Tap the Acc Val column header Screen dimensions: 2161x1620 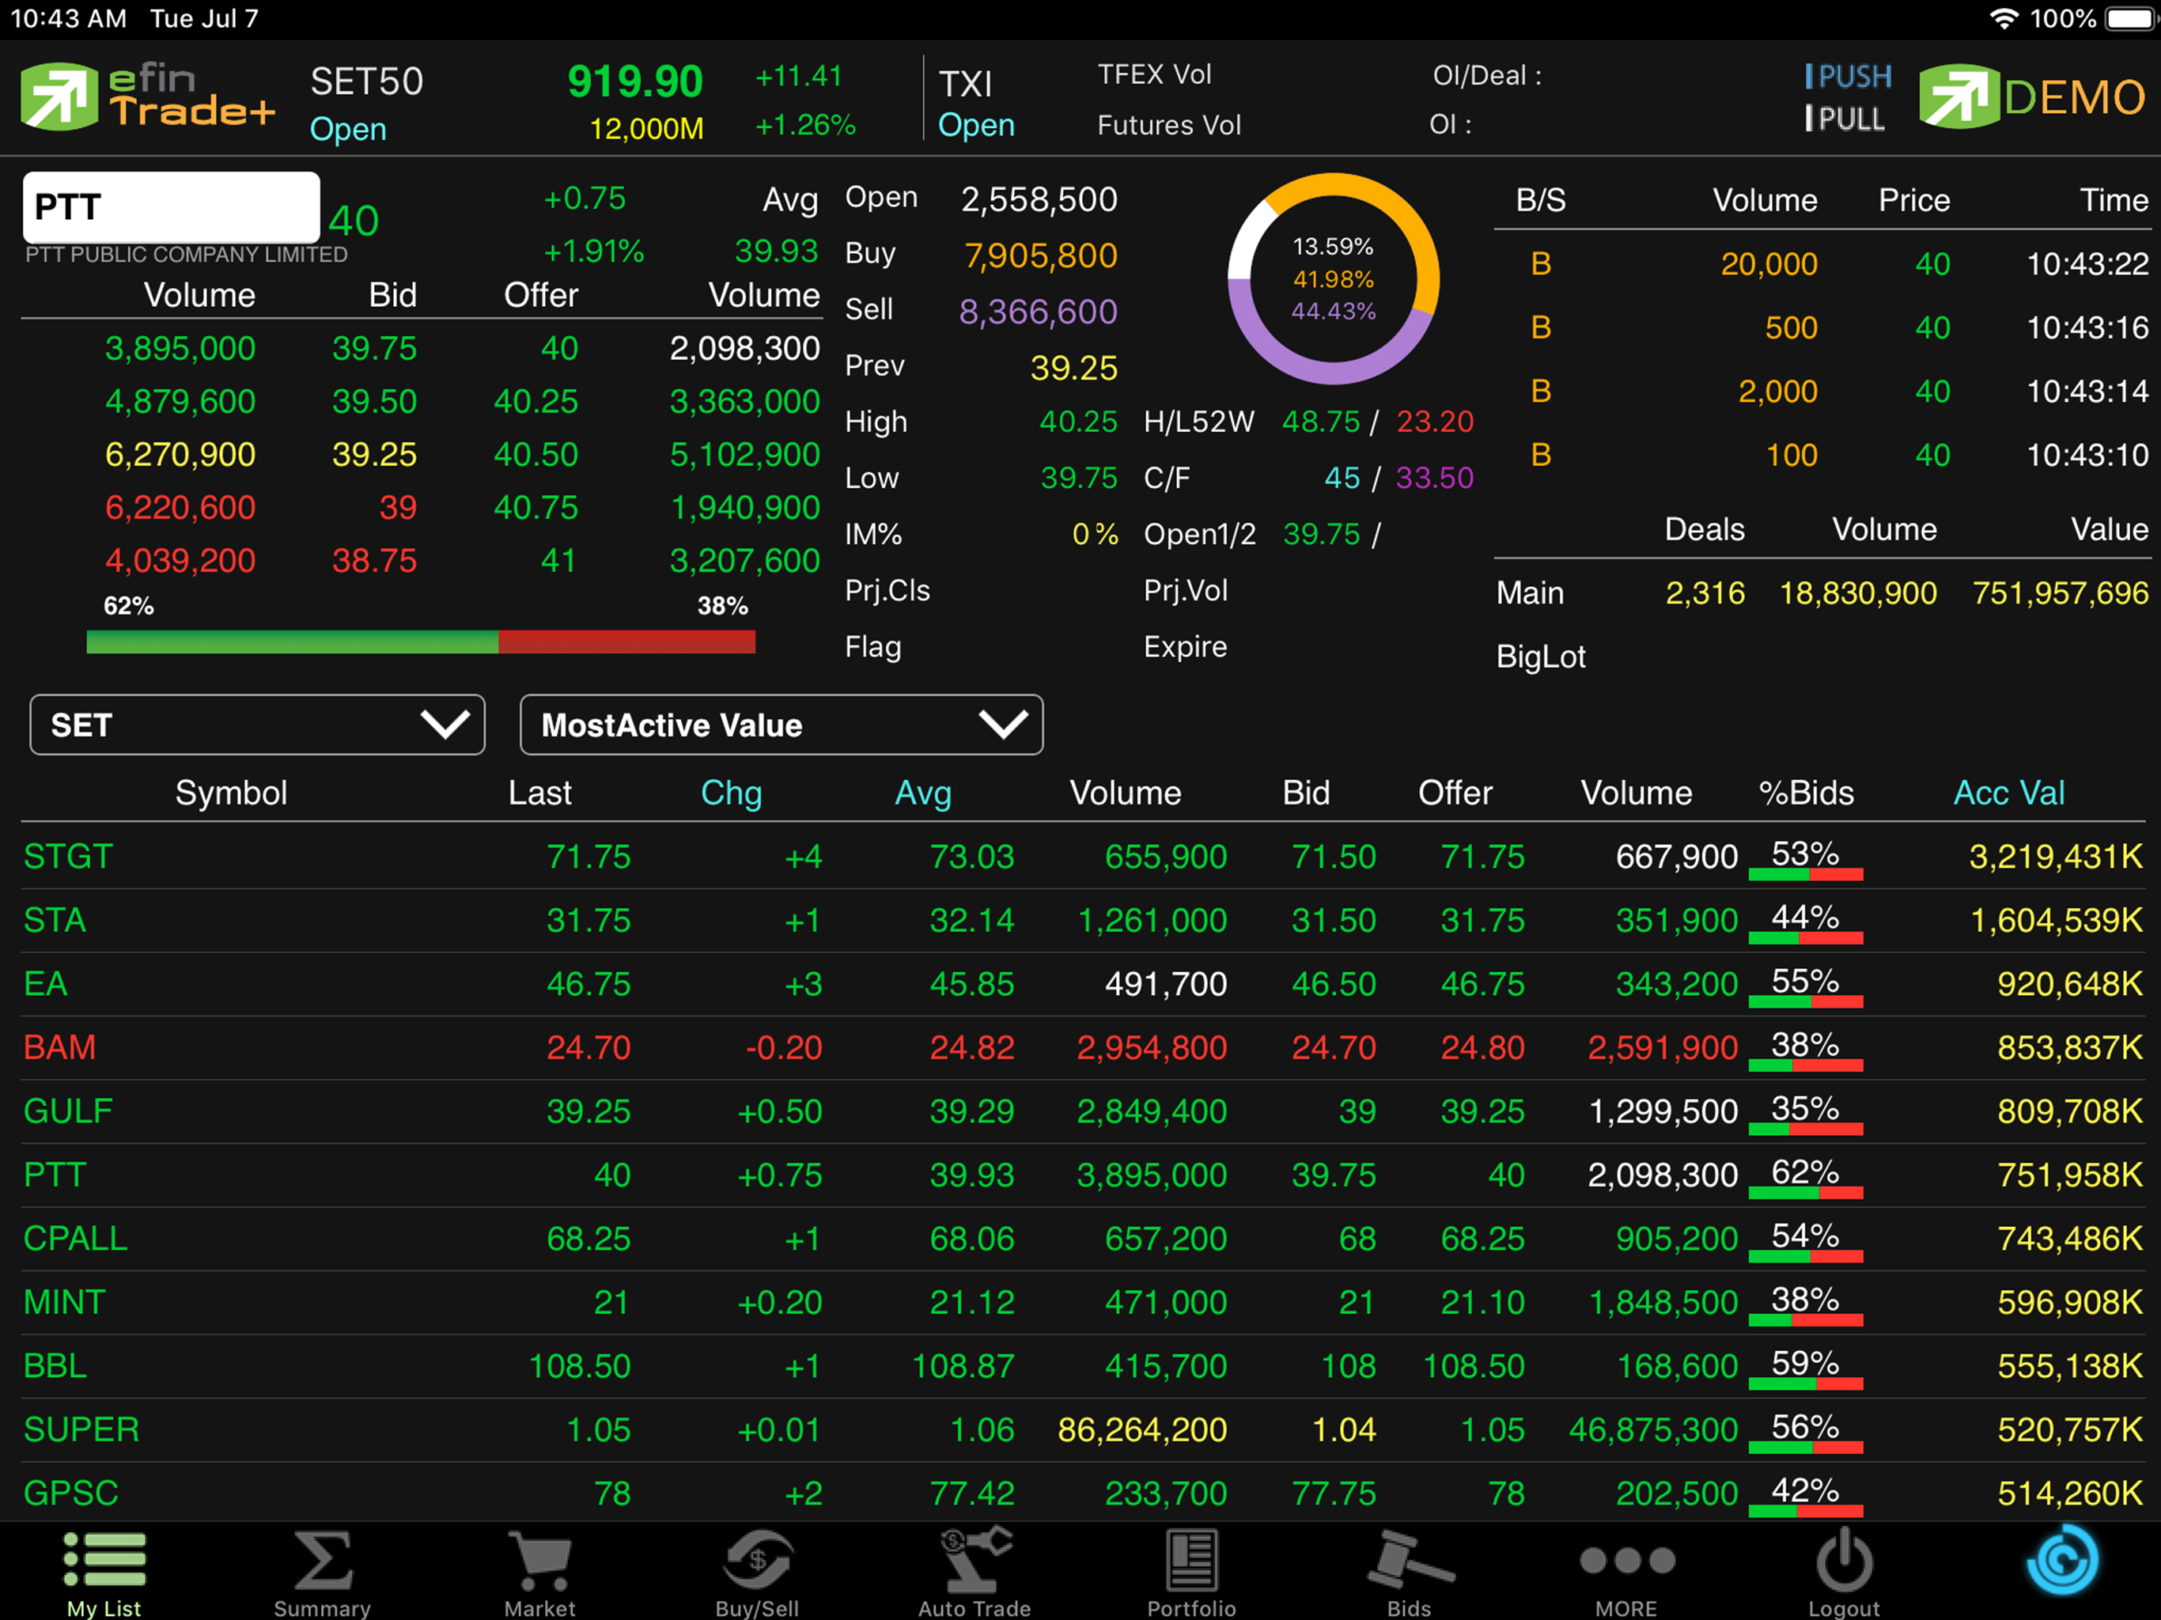(x=2008, y=793)
